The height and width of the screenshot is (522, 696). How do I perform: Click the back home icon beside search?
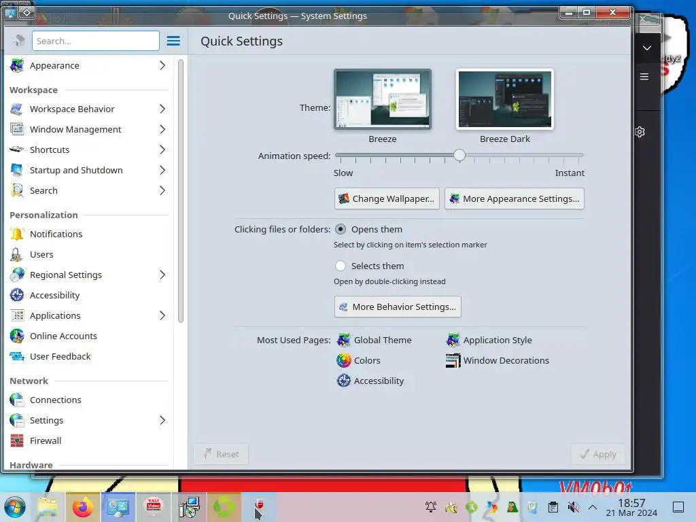click(x=18, y=41)
